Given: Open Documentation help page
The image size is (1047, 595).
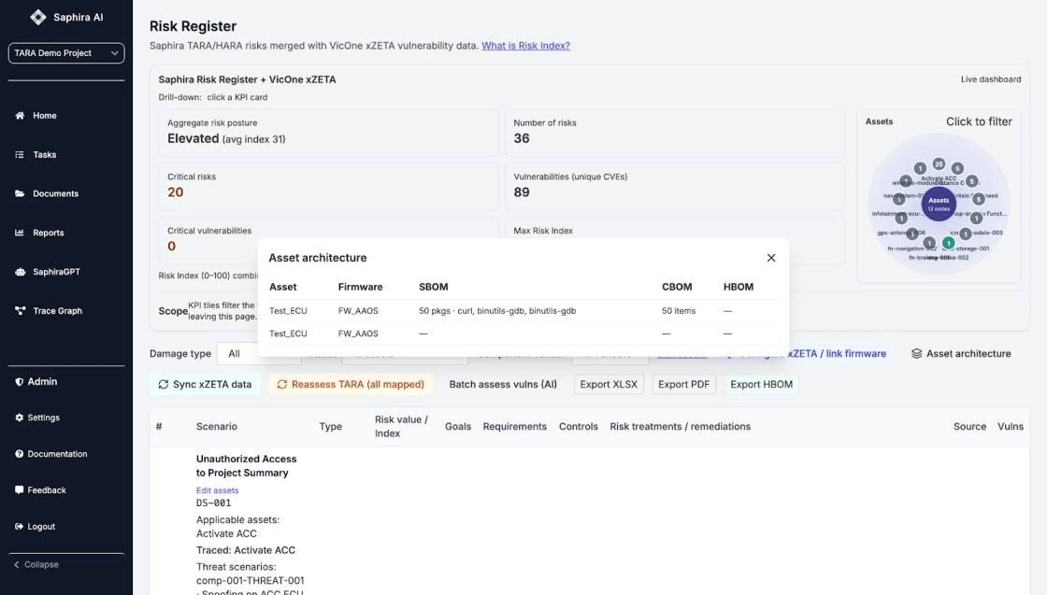Looking at the screenshot, I should [57, 454].
